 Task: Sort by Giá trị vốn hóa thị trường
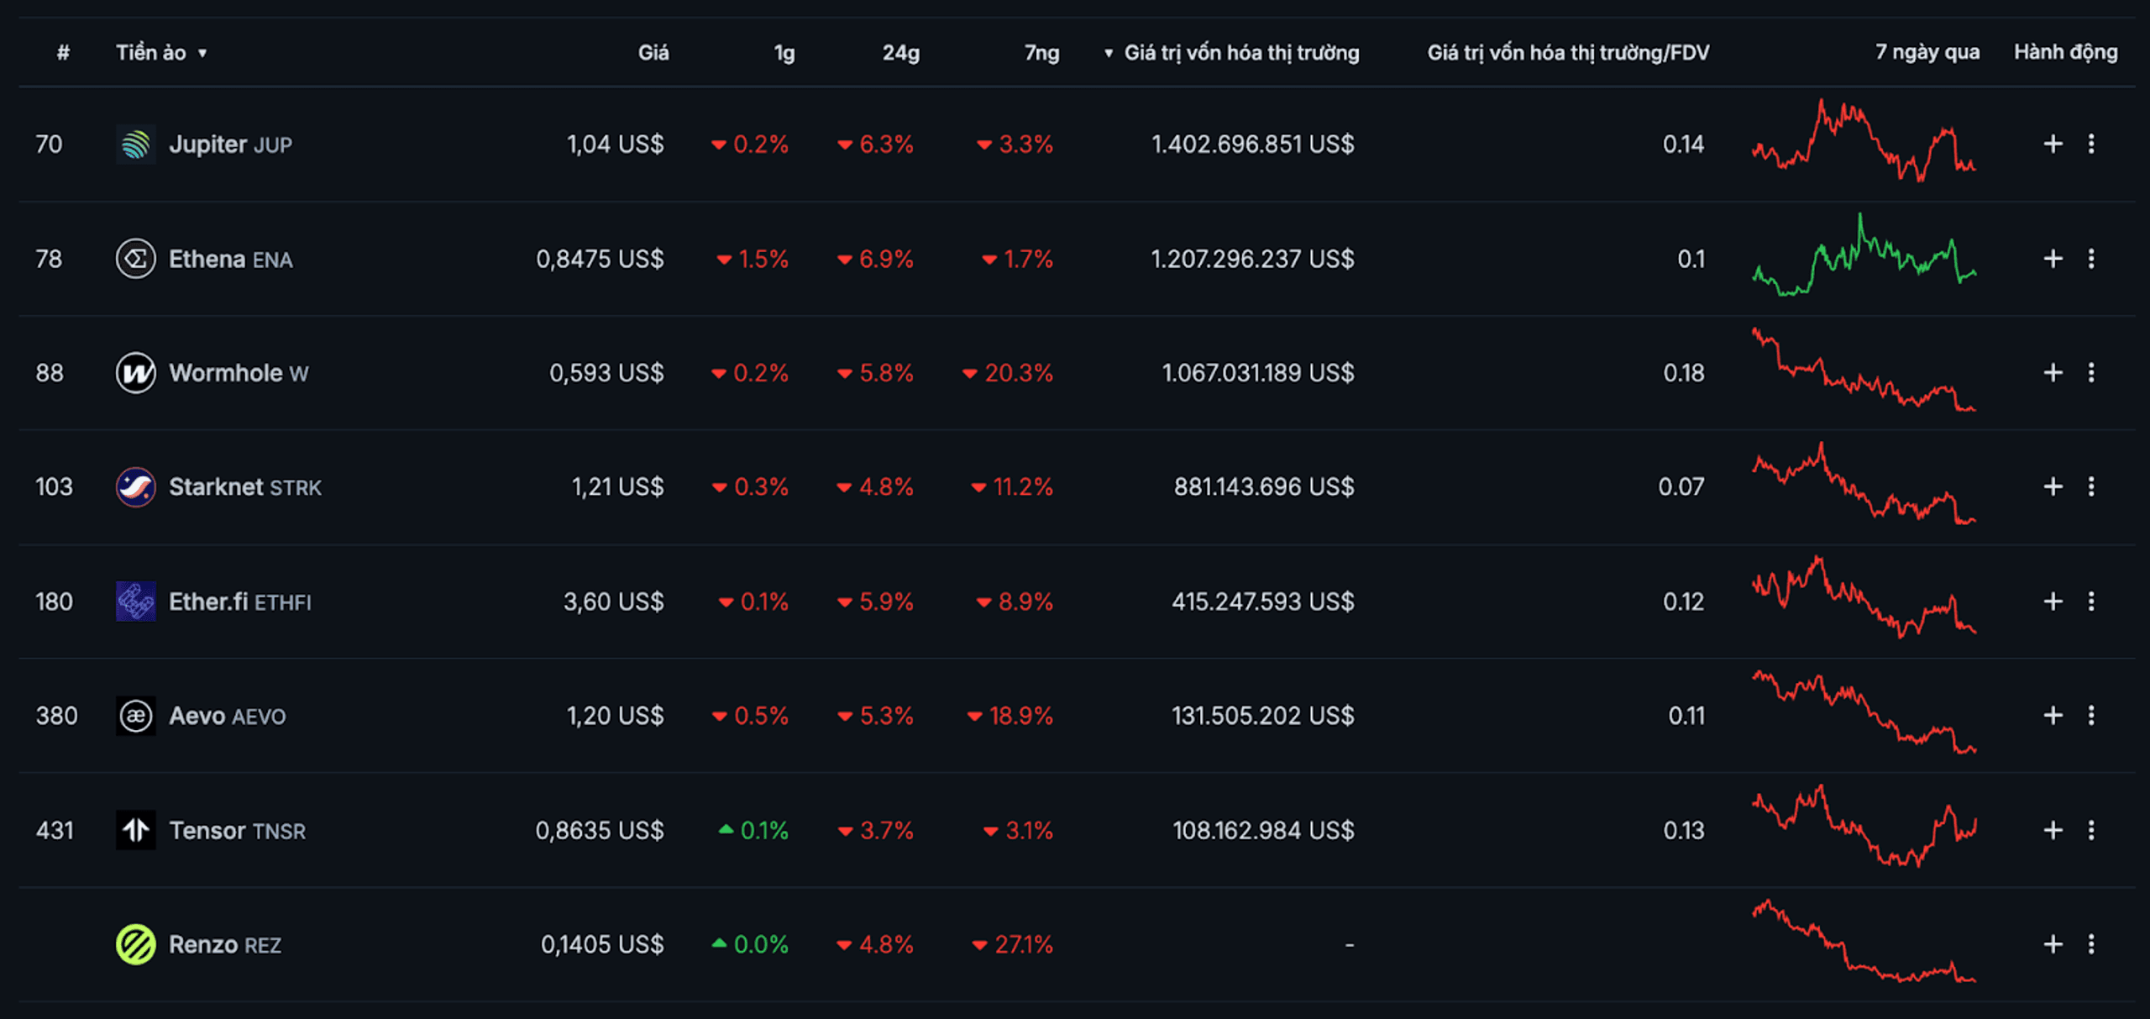[1232, 53]
